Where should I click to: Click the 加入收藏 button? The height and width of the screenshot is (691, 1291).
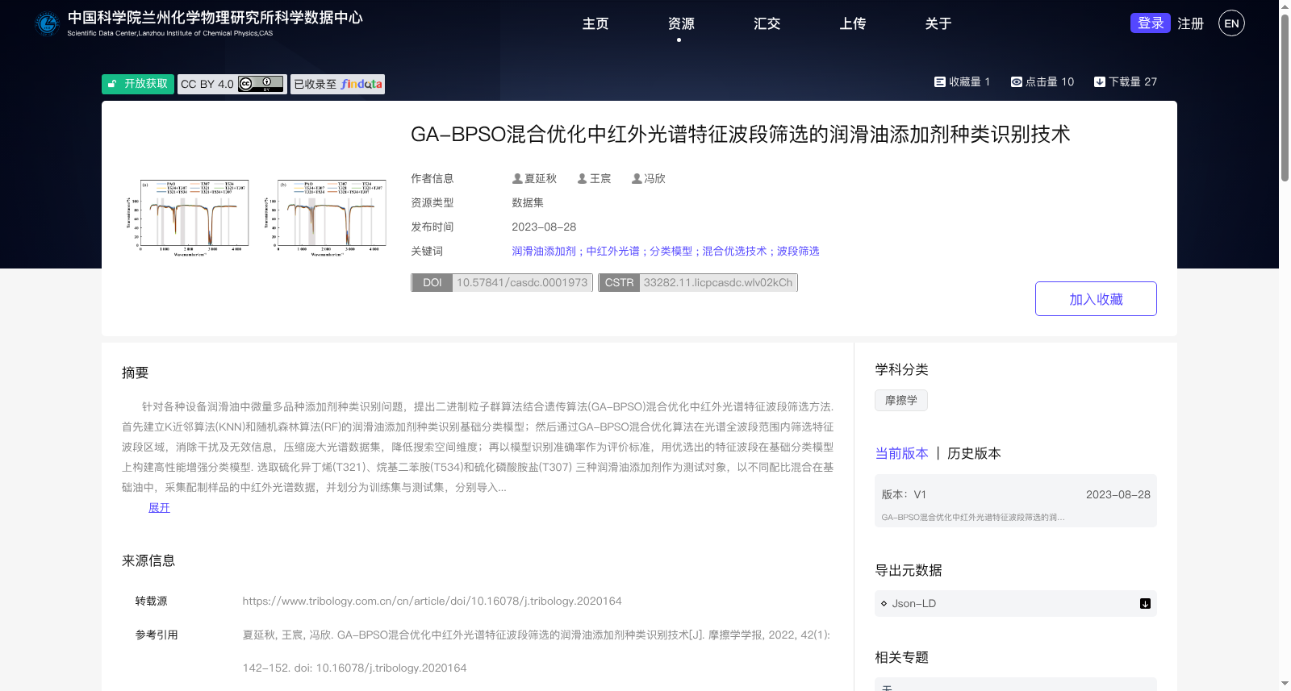1096,298
